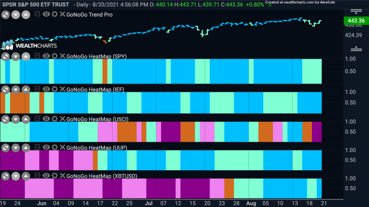Remove the GoNoGo HeatMap (SPY) indicator
The image size is (369, 207).
click(62, 56)
